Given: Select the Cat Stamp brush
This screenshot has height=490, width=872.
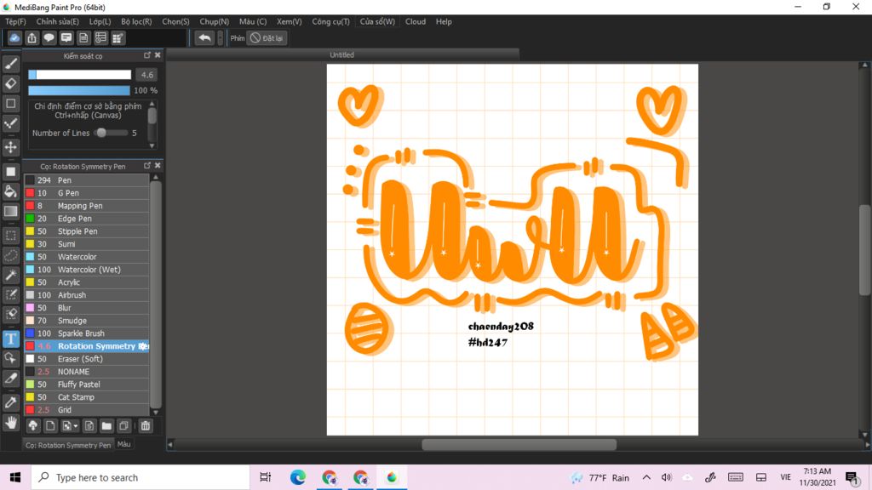Looking at the screenshot, I should pos(87,397).
